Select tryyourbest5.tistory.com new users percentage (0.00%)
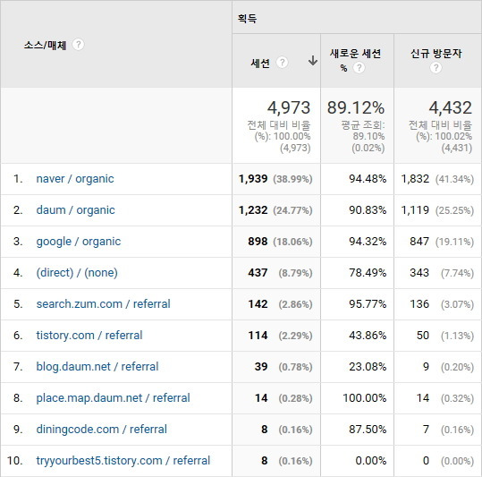 coord(457,461)
